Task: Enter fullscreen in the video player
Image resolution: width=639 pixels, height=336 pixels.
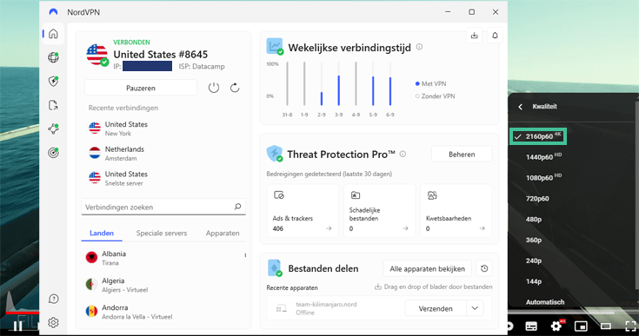Action: coord(630,326)
